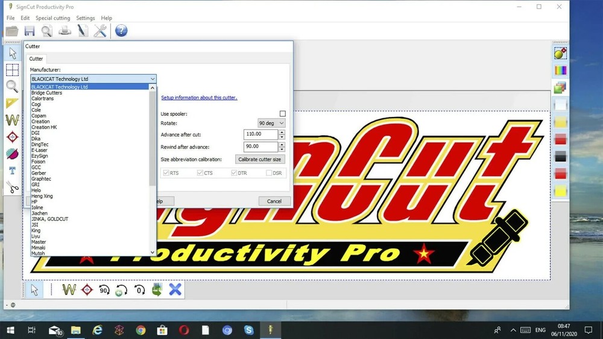Select the scissors cut tool in left toolbar
The width and height of the screenshot is (603, 339).
tap(12, 188)
